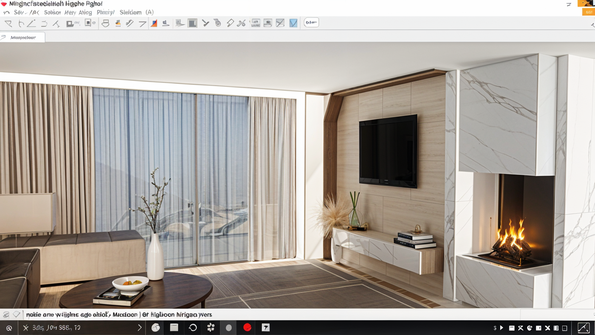This screenshot has width=595, height=335.
Task: Switch to the Miaspacieer tab
Action: [23, 37]
